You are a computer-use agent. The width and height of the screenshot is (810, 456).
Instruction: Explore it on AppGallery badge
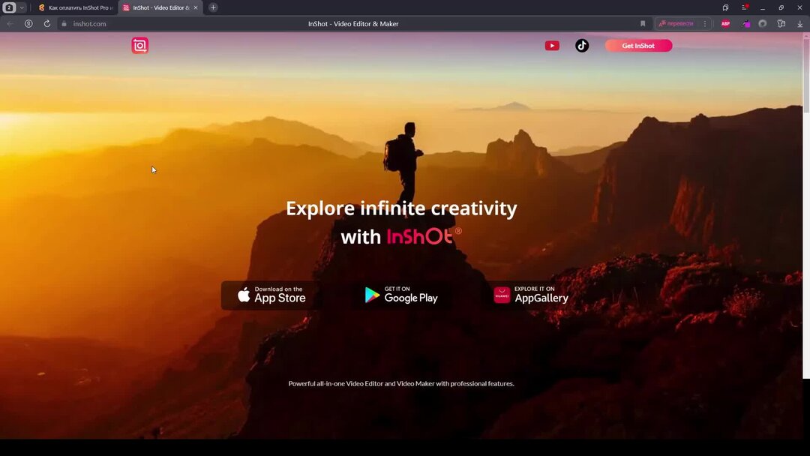tap(531, 295)
